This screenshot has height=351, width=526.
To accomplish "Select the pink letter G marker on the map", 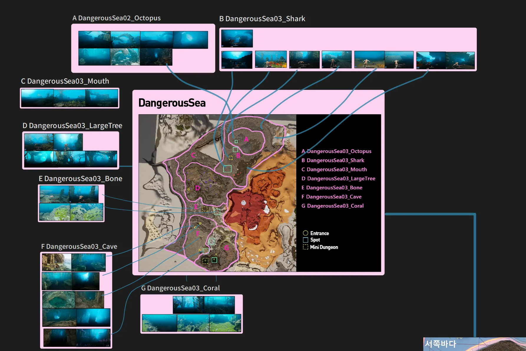I will coord(226,248).
